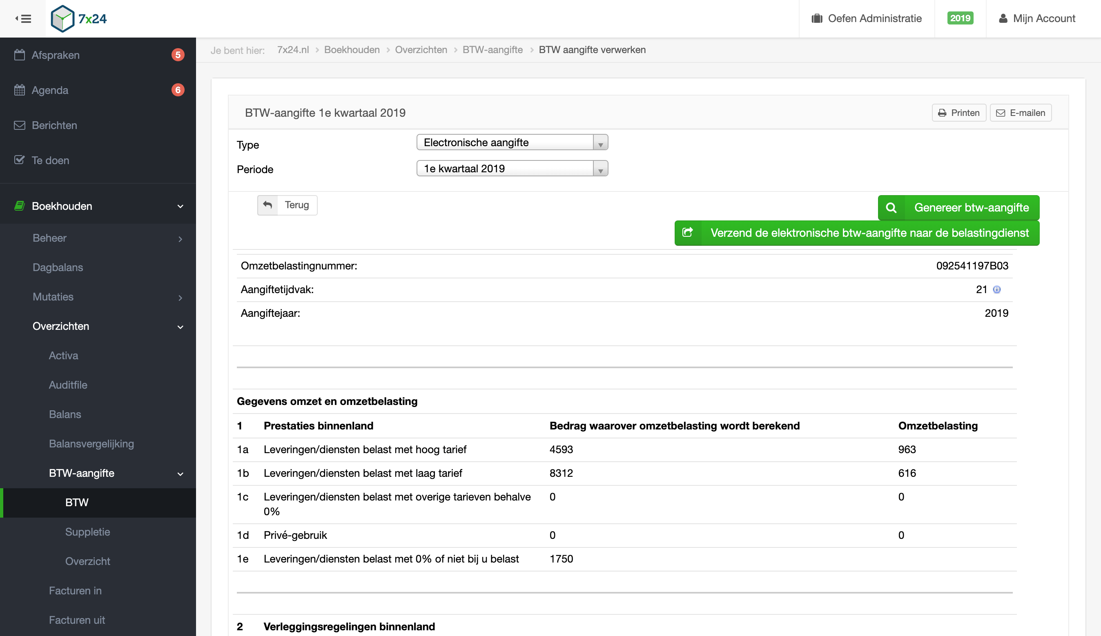Screen dimensions: 1101x636
Task: Open Oefen Administratie selector
Action: tap(867, 18)
